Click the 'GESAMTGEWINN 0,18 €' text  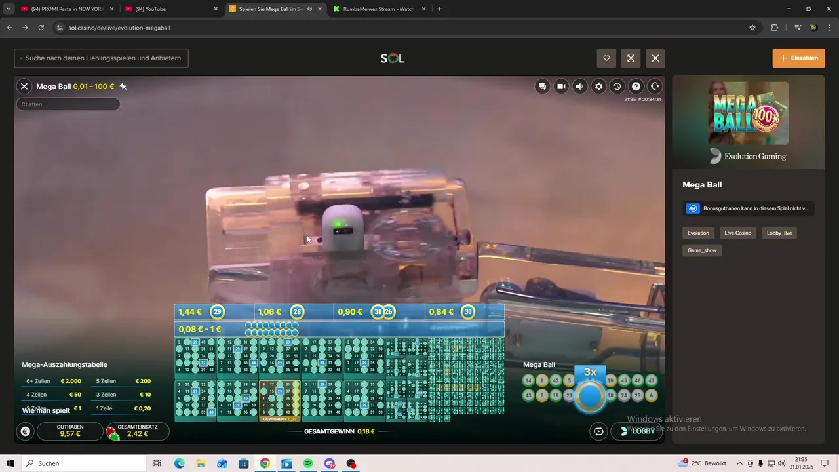pyautogui.click(x=340, y=431)
